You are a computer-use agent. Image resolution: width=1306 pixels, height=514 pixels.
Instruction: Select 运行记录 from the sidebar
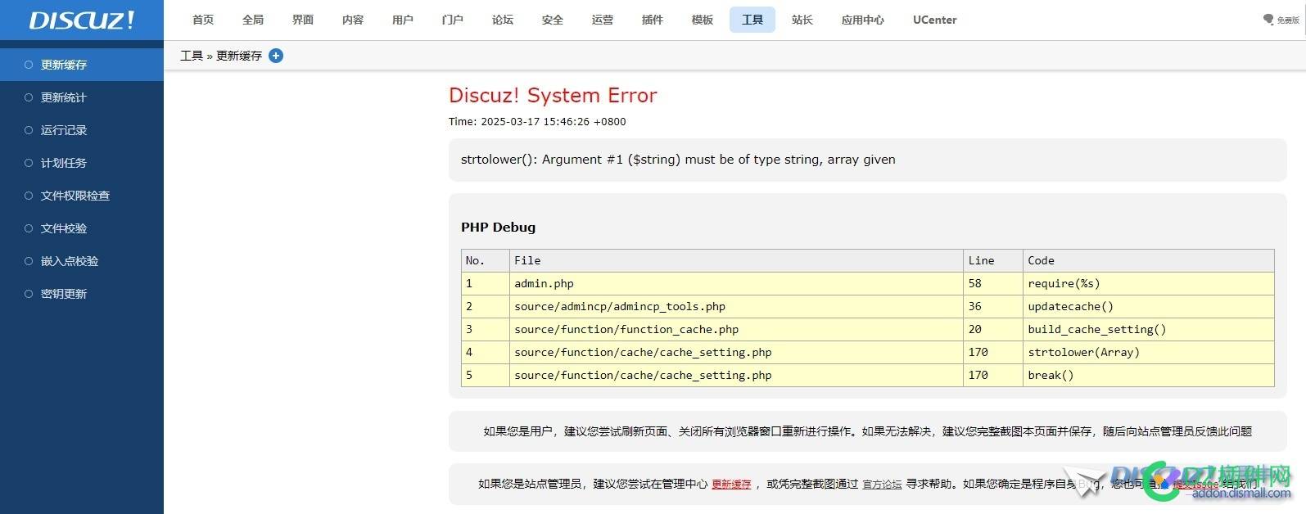[x=64, y=130]
